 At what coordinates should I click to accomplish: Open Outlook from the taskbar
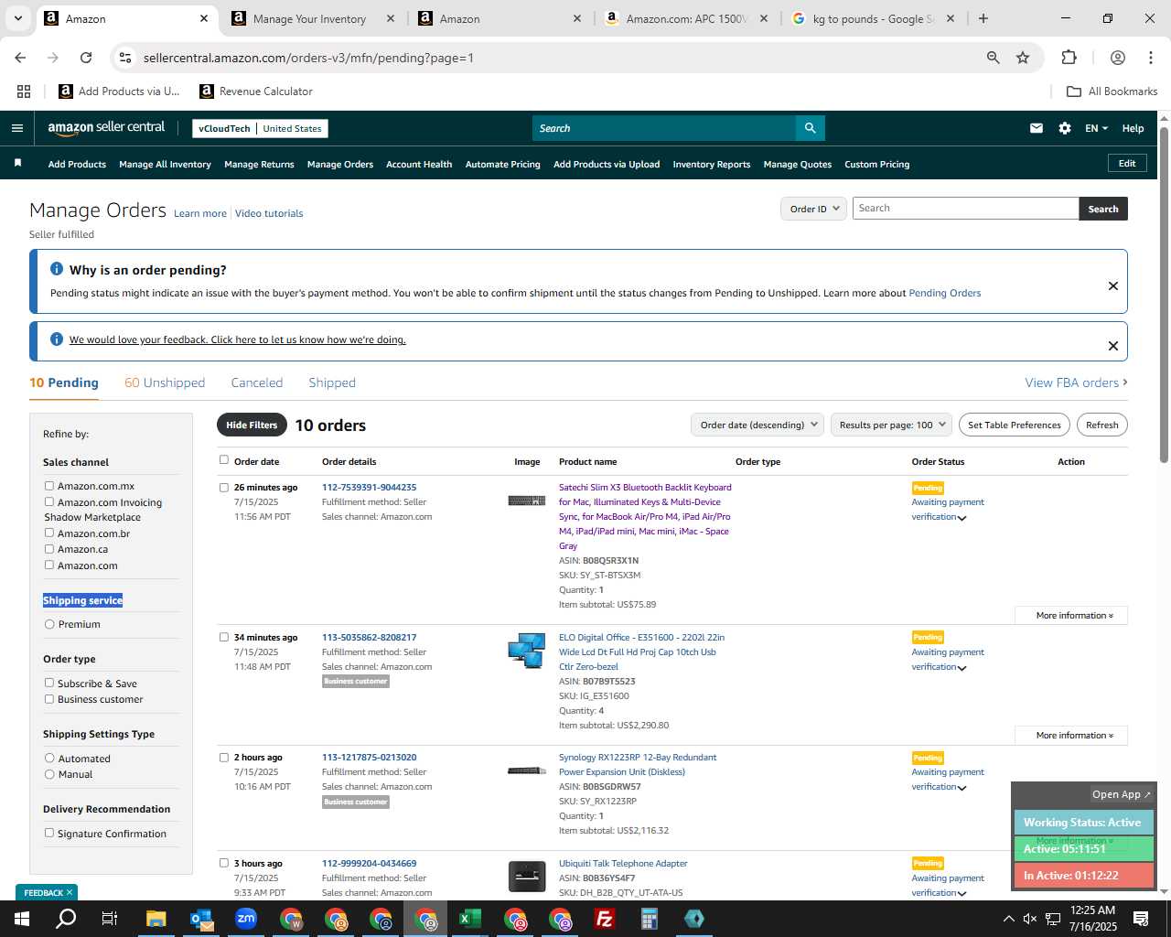pyautogui.click(x=200, y=919)
